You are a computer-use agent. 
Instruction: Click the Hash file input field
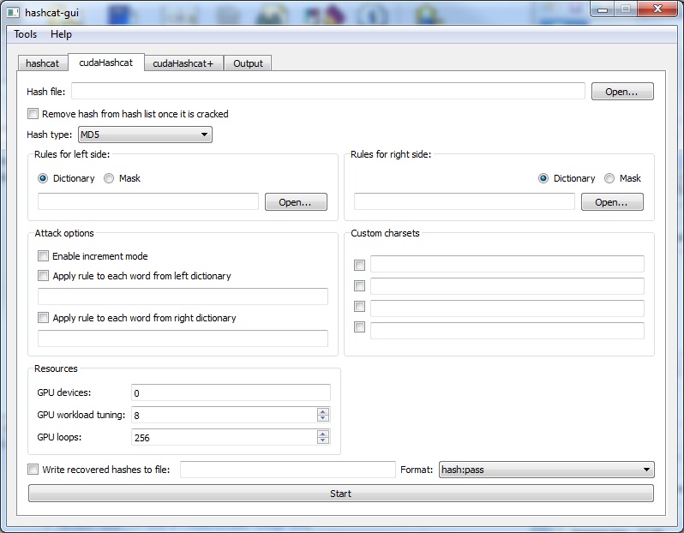[328, 91]
